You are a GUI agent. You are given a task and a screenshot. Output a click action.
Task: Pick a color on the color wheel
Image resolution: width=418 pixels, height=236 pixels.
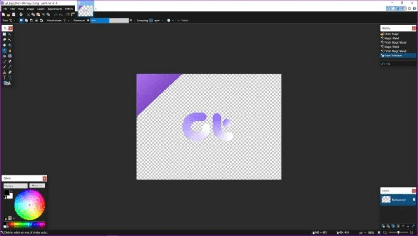pos(30,205)
